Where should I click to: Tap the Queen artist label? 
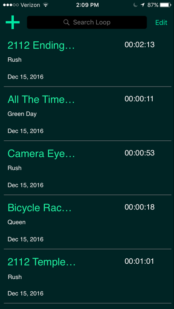(16, 222)
